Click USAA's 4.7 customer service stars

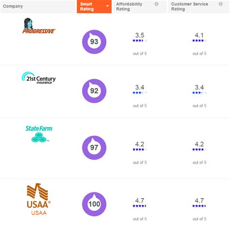[199, 206]
